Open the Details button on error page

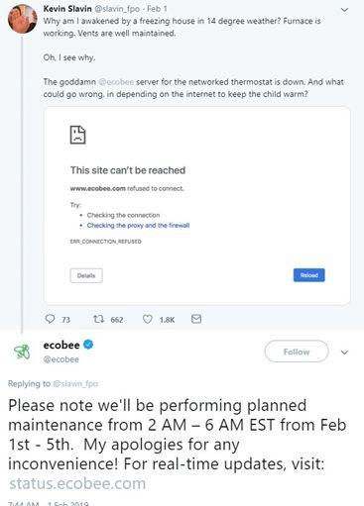point(86,275)
